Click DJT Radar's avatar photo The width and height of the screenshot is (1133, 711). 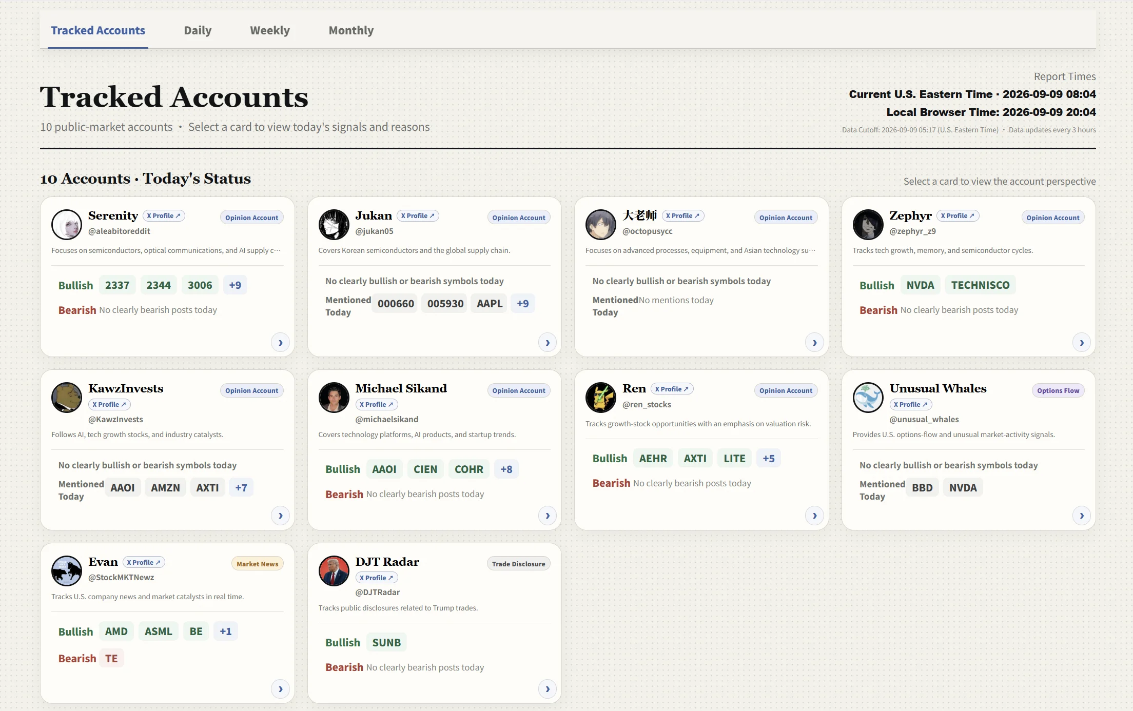(334, 570)
